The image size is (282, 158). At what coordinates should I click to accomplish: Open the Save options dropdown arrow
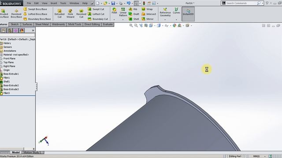117,4
